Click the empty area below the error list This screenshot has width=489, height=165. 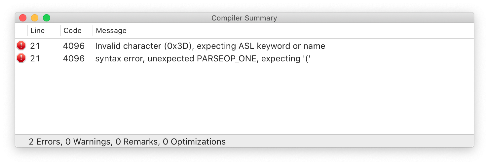click(x=244, y=99)
